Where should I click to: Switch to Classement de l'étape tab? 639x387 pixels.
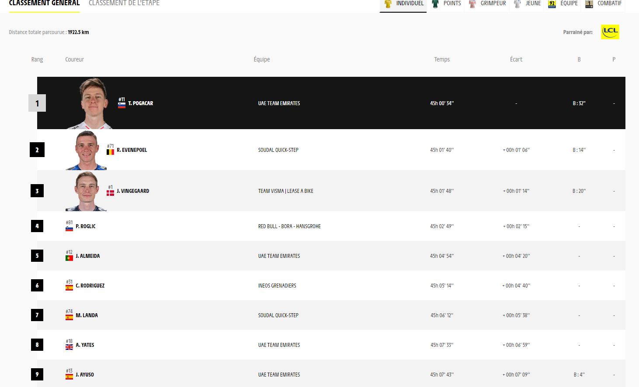click(124, 3)
